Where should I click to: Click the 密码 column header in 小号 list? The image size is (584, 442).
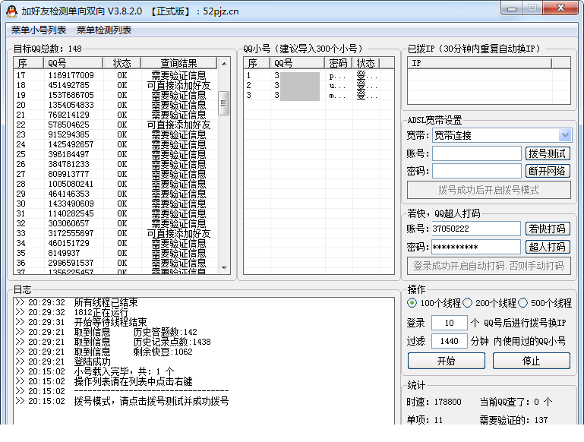[339, 63]
